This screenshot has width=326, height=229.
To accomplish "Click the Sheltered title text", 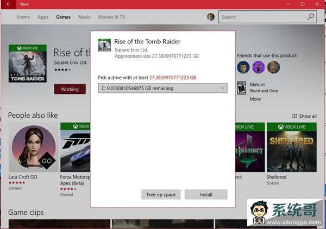I will click(277, 177).
